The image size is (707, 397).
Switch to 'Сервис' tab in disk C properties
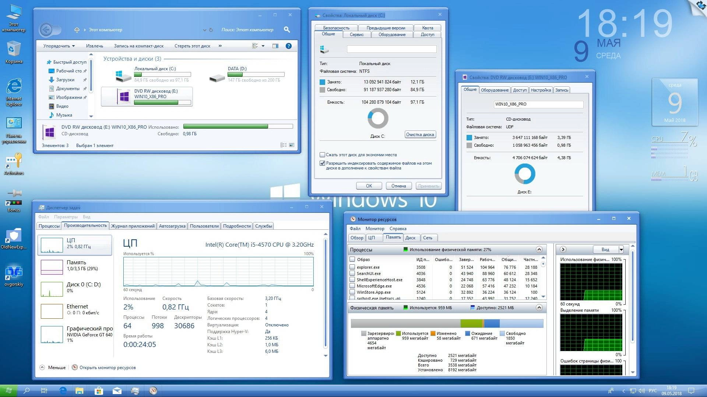click(356, 35)
